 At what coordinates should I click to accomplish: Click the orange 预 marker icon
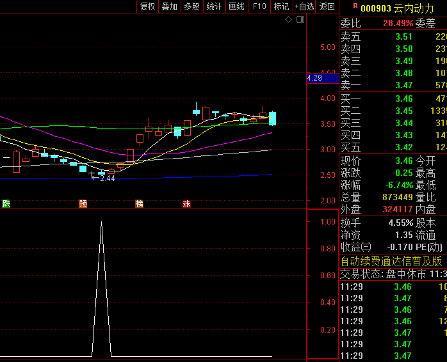(x=83, y=204)
